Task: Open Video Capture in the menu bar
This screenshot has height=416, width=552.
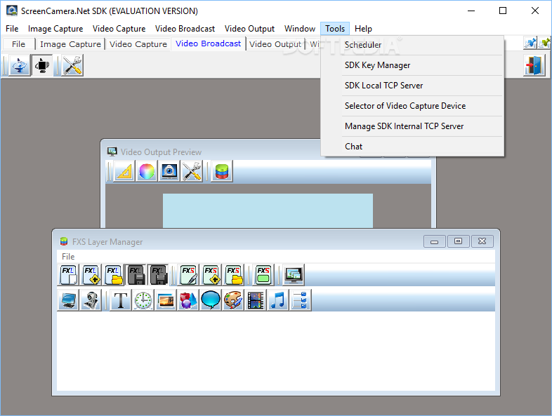Action: 119,29
